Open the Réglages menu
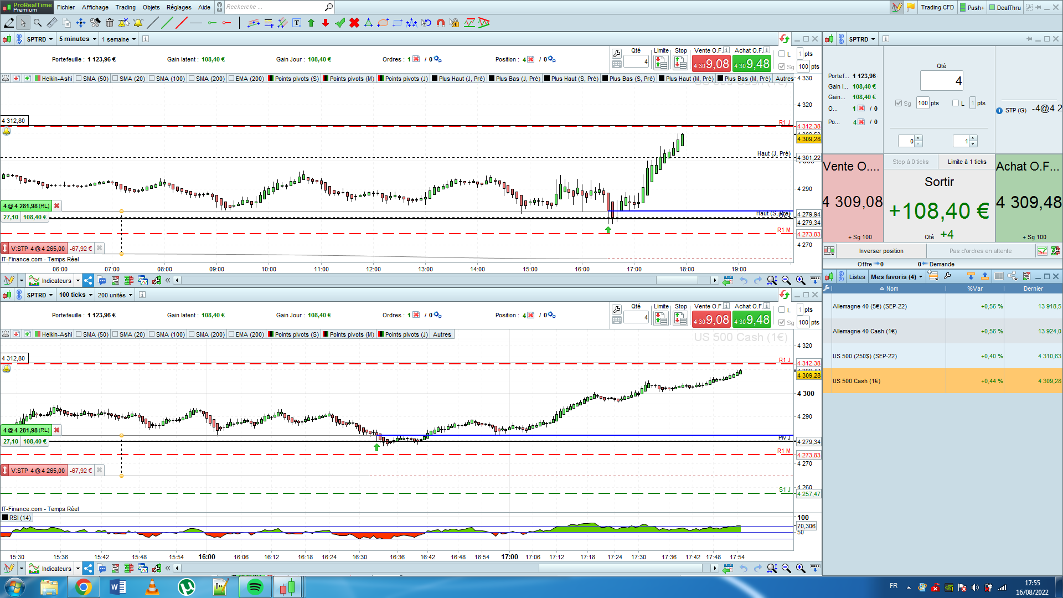 179,7
